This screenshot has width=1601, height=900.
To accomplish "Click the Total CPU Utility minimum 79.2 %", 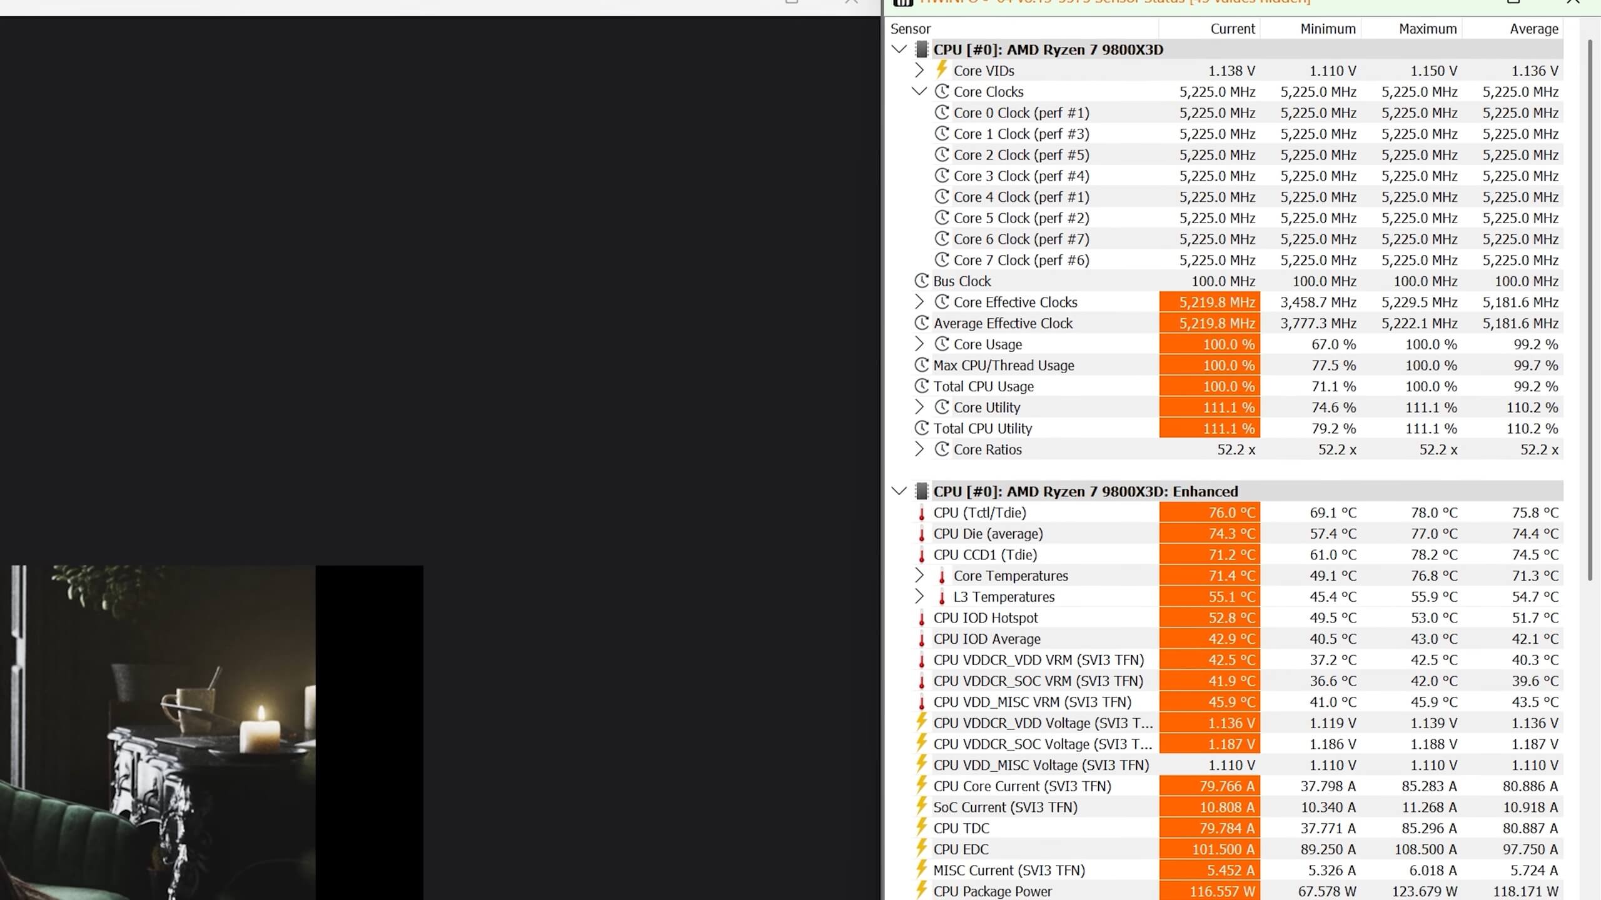I will 1333,428.
